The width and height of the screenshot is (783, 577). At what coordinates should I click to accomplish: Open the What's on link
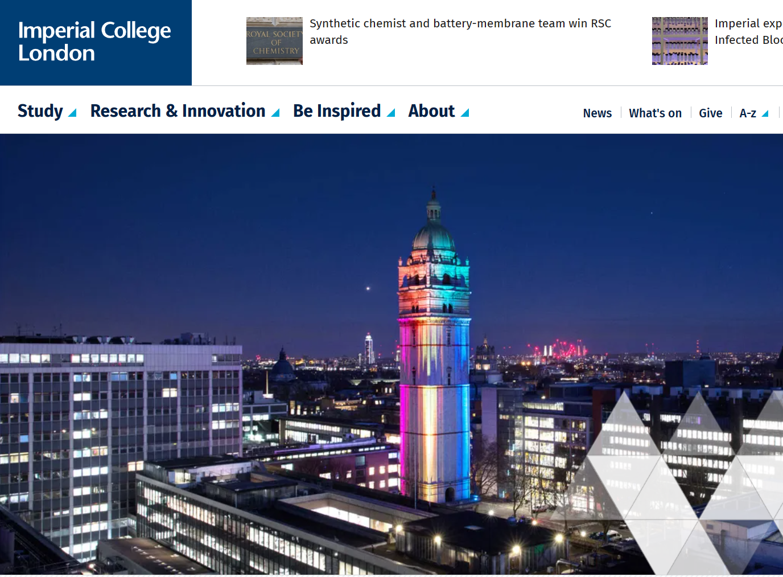coord(655,113)
